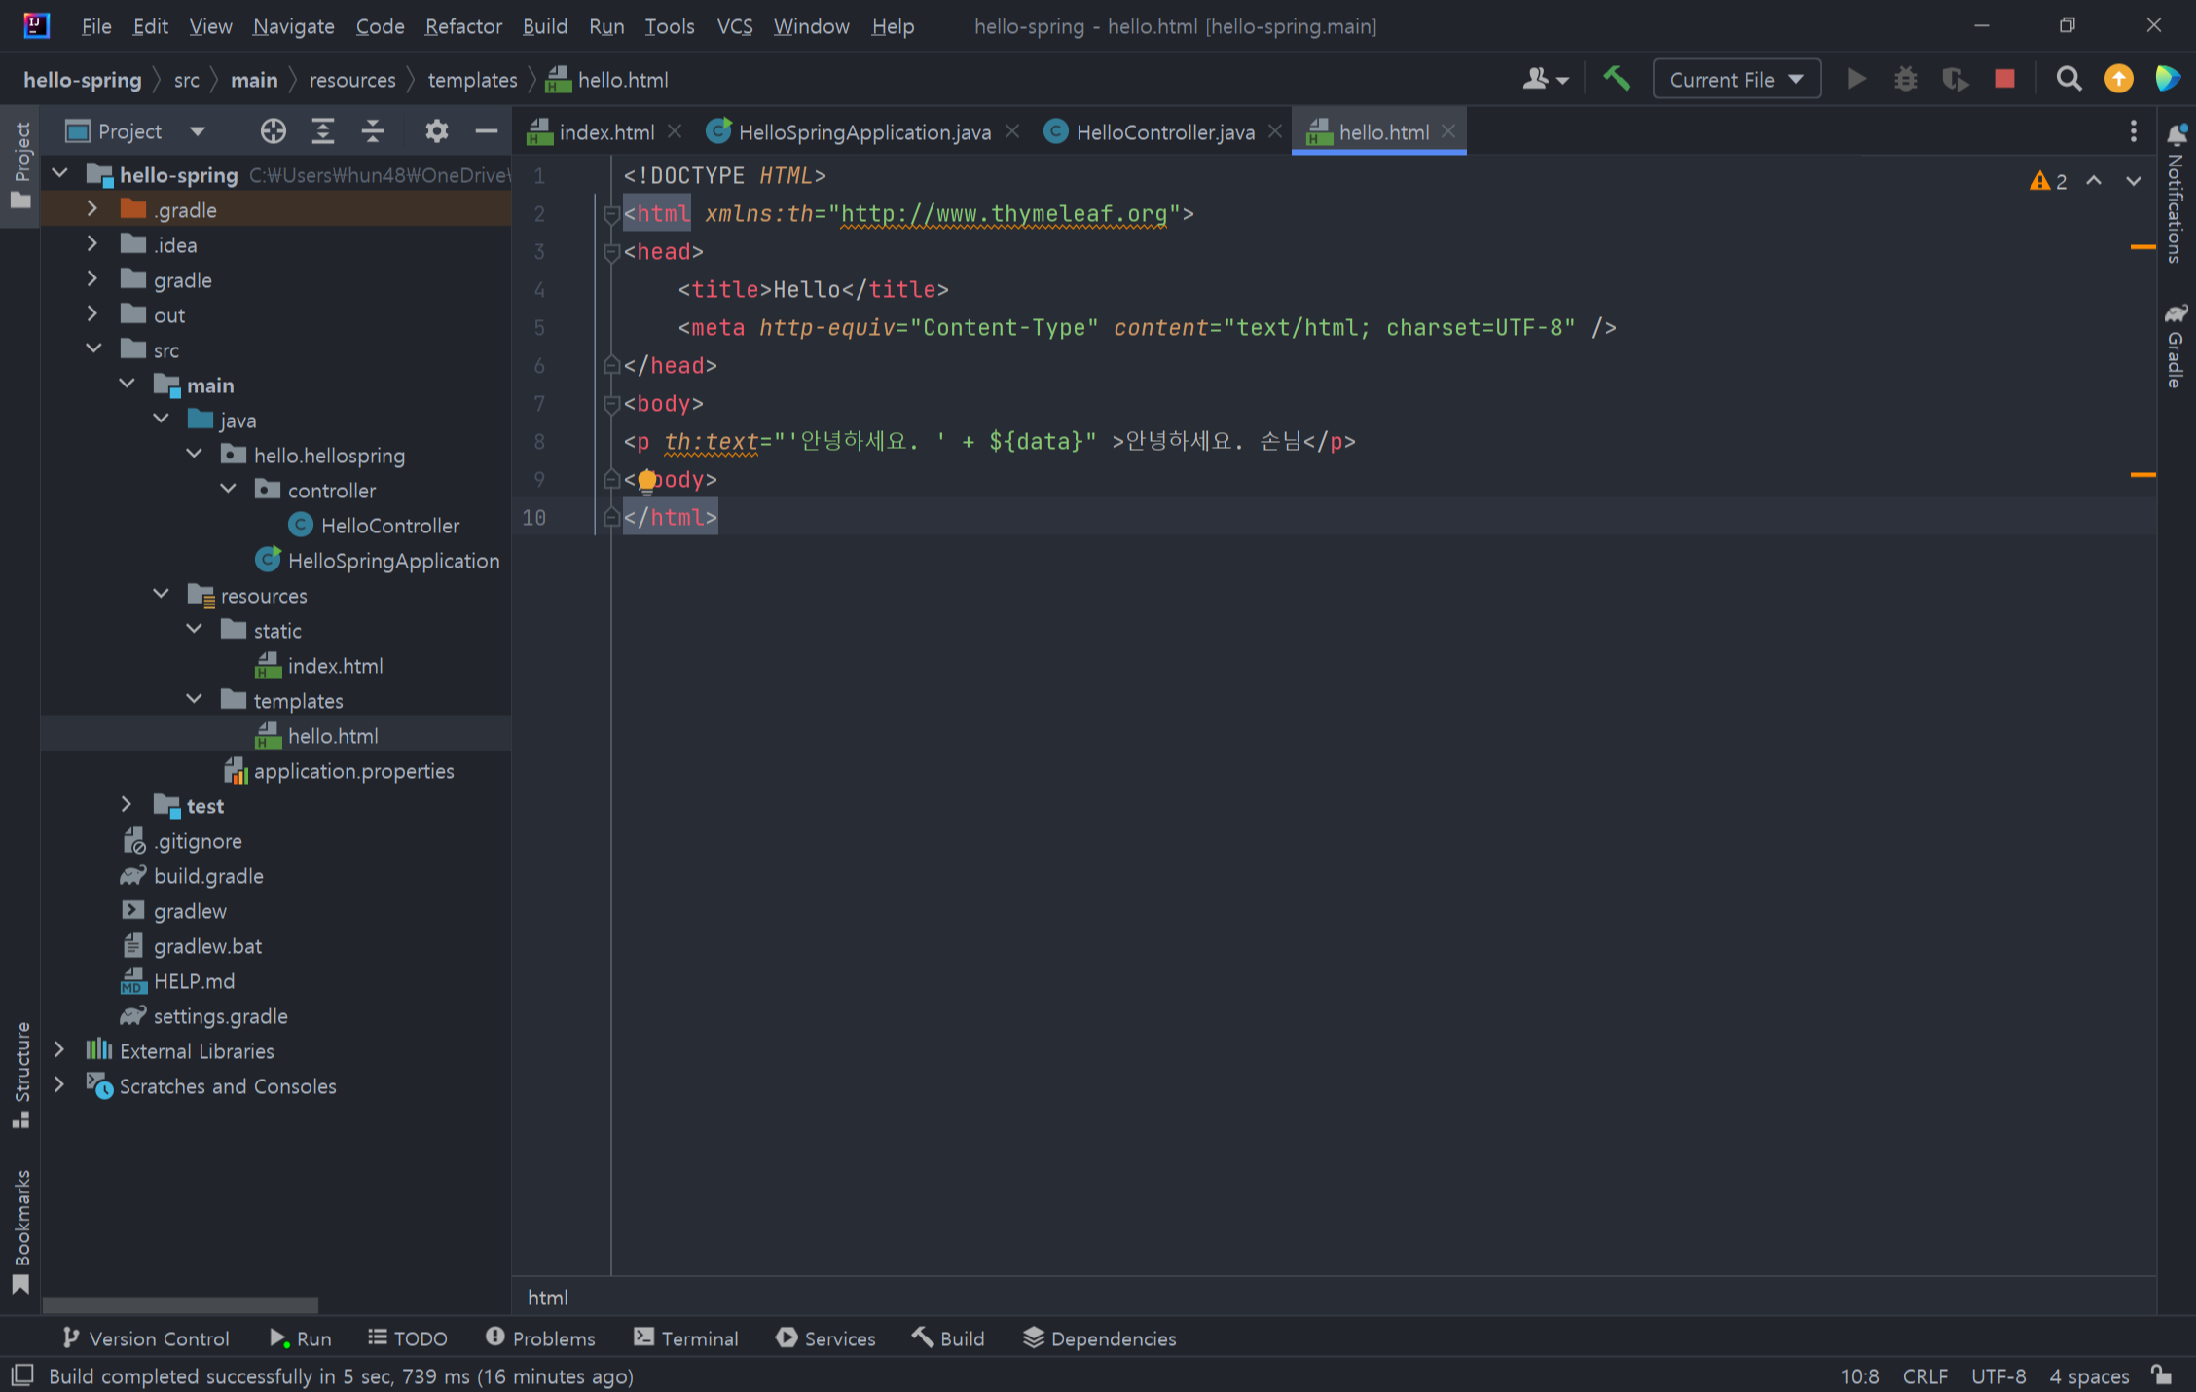
Task: Click the yellow intention lightbulb in editor
Action: pos(646,481)
